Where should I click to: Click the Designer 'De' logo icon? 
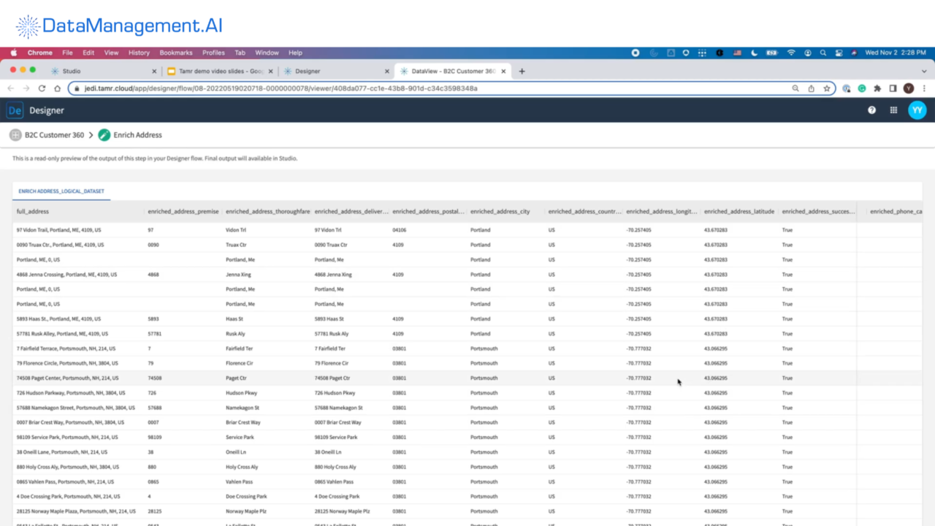click(15, 110)
